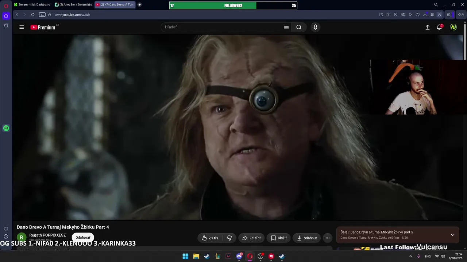Image resolution: width=467 pixels, height=262 pixels.
Task: Dislike the video
Action: (230, 238)
